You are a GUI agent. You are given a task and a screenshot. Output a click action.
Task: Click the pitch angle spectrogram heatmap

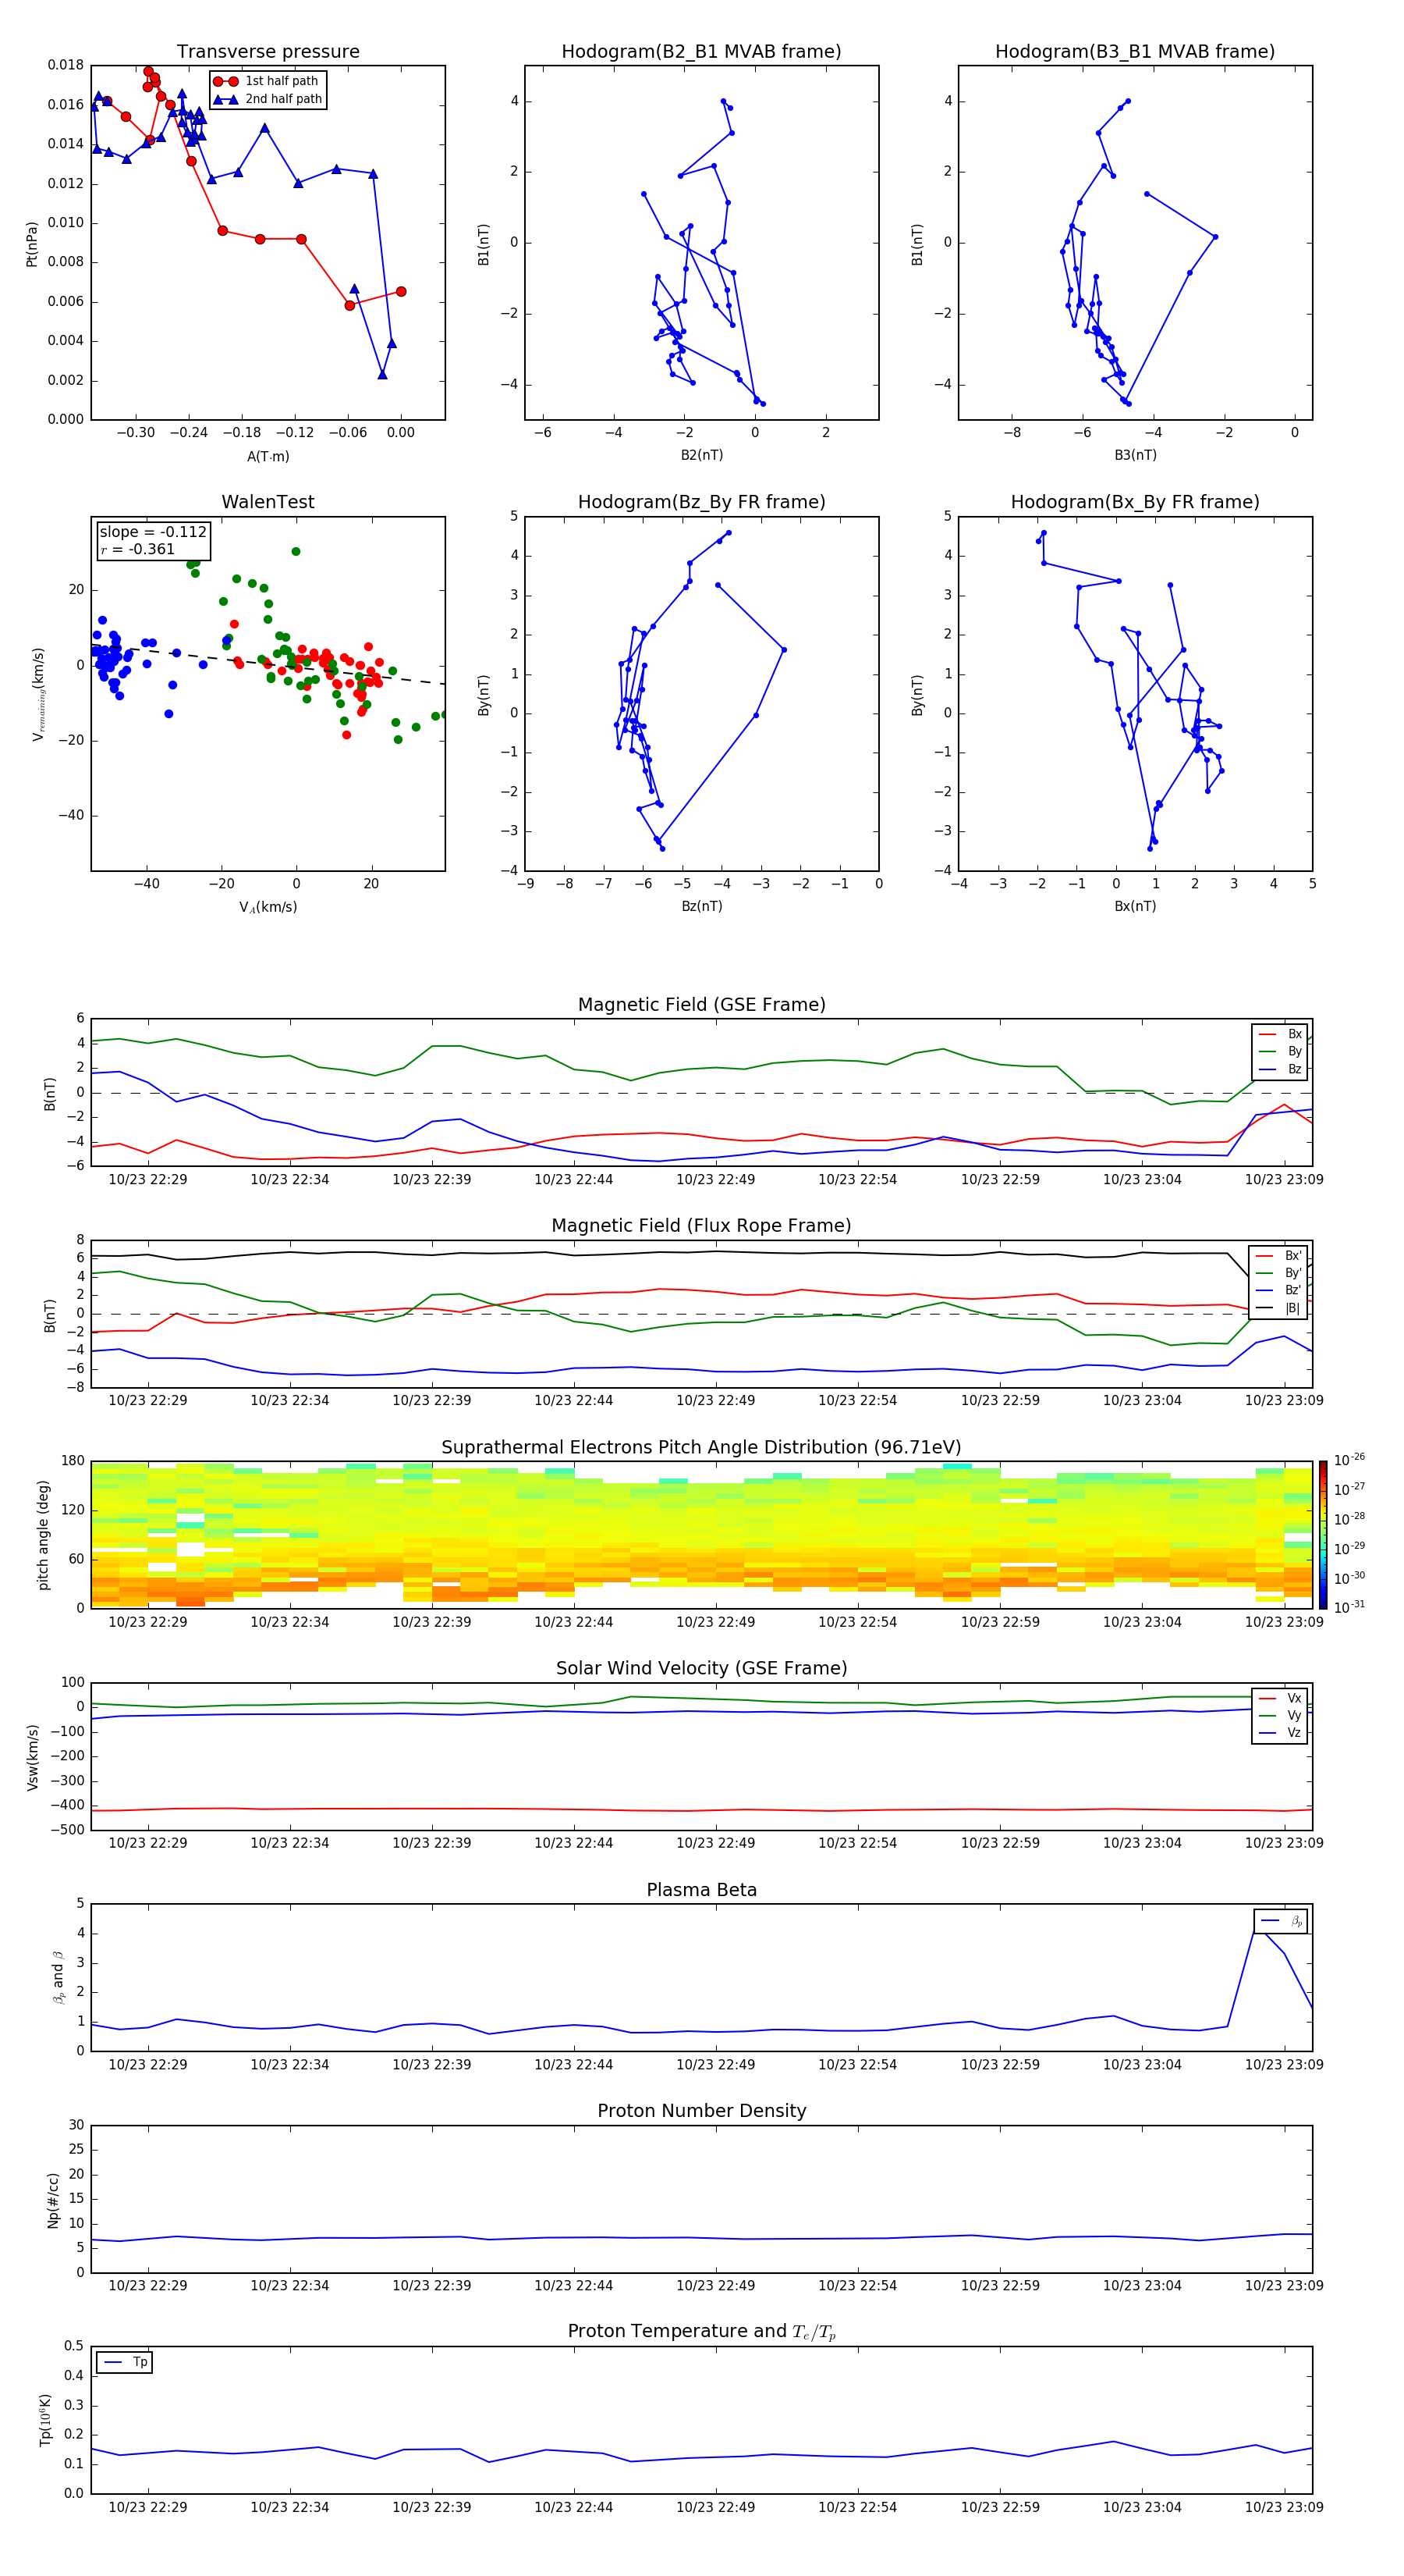(x=701, y=1534)
